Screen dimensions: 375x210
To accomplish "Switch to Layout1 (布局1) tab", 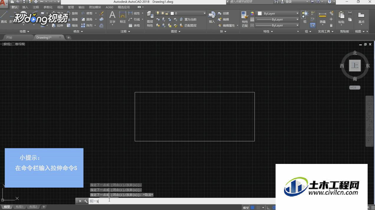I will click(x=19, y=207).
